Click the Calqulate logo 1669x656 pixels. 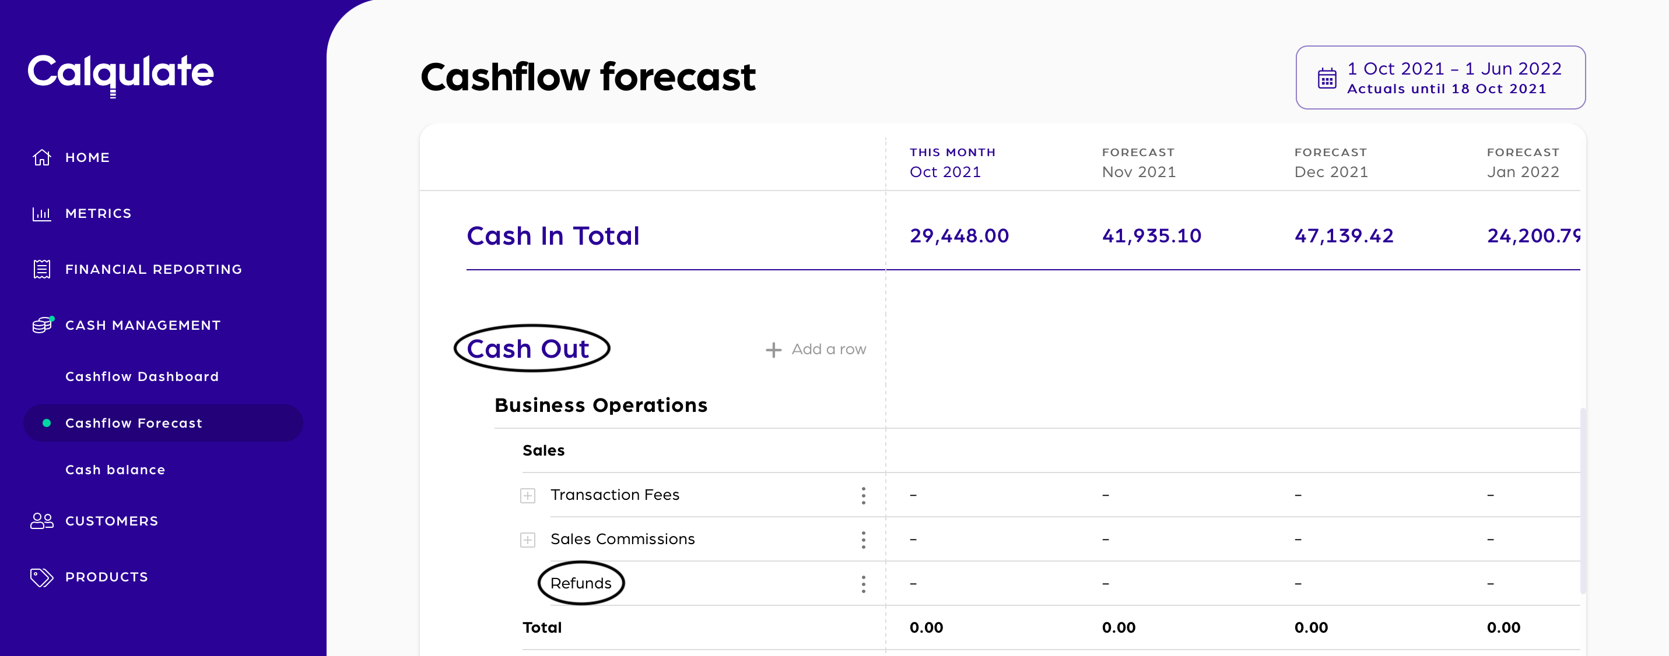121,72
